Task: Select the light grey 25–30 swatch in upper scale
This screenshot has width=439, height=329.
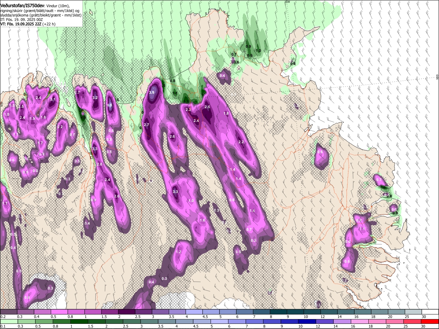Action: pos(413,311)
